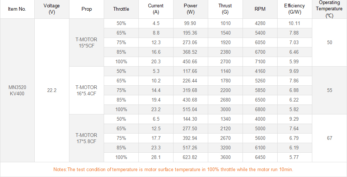
Task: Select the Current (A) header cell
Action: 156,9
